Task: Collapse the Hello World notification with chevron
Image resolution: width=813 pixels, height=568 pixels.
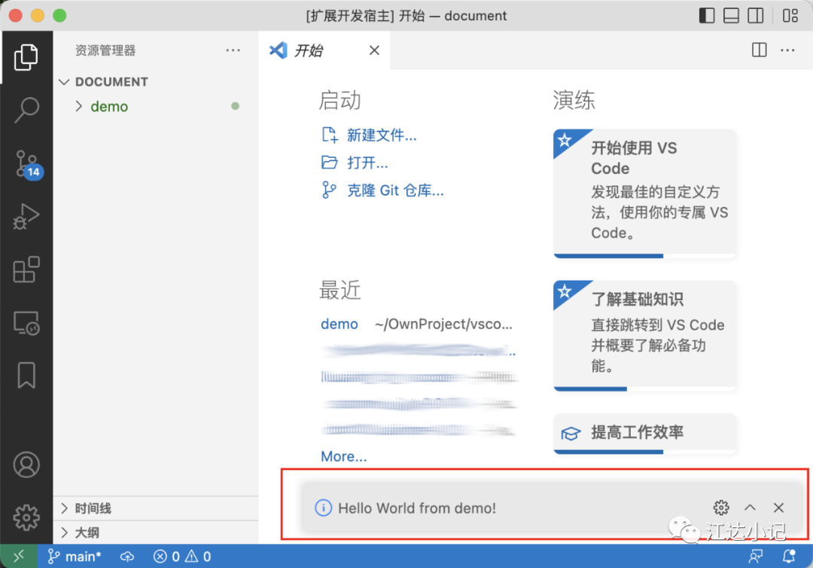Action: coord(751,508)
